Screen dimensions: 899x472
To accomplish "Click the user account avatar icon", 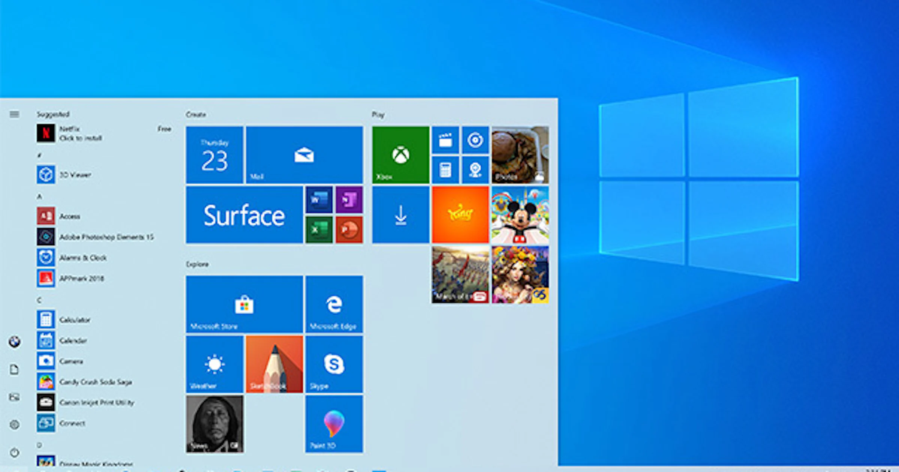I will pos(14,342).
